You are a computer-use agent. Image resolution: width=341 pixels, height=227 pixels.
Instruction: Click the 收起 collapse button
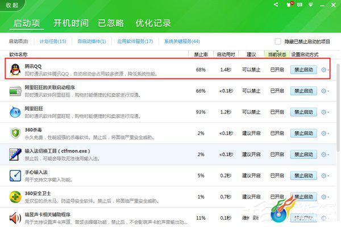coord(12,5)
